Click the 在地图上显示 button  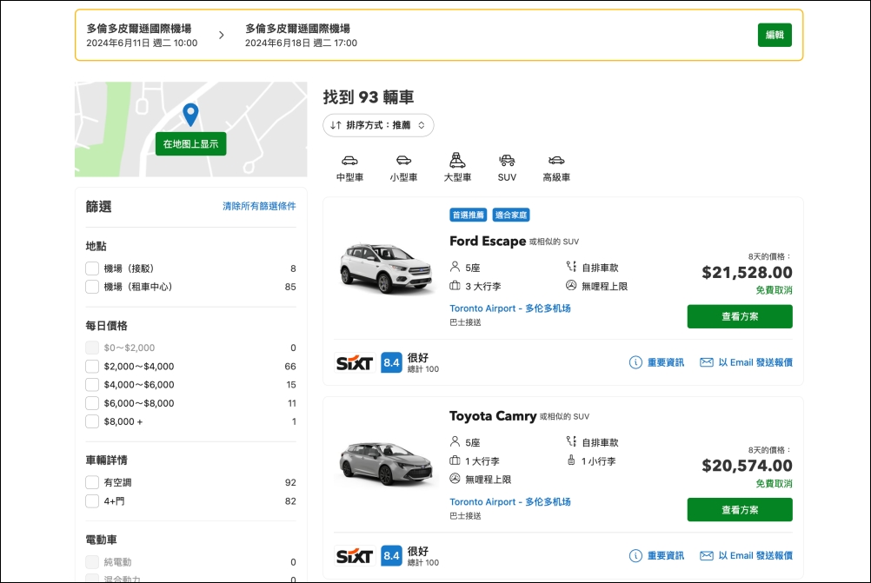[x=190, y=144]
